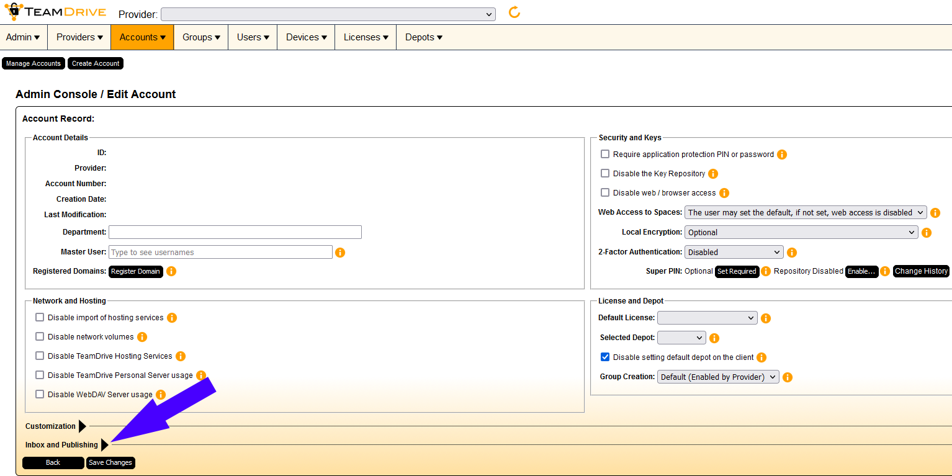Image resolution: width=952 pixels, height=476 pixels.
Task: Show info for Disable WebDAV Server usage
Action: pyautogui.click(x=161, y=395)
